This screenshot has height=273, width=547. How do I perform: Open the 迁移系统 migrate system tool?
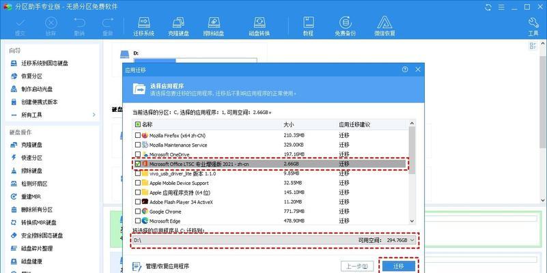tap(143, 27)
